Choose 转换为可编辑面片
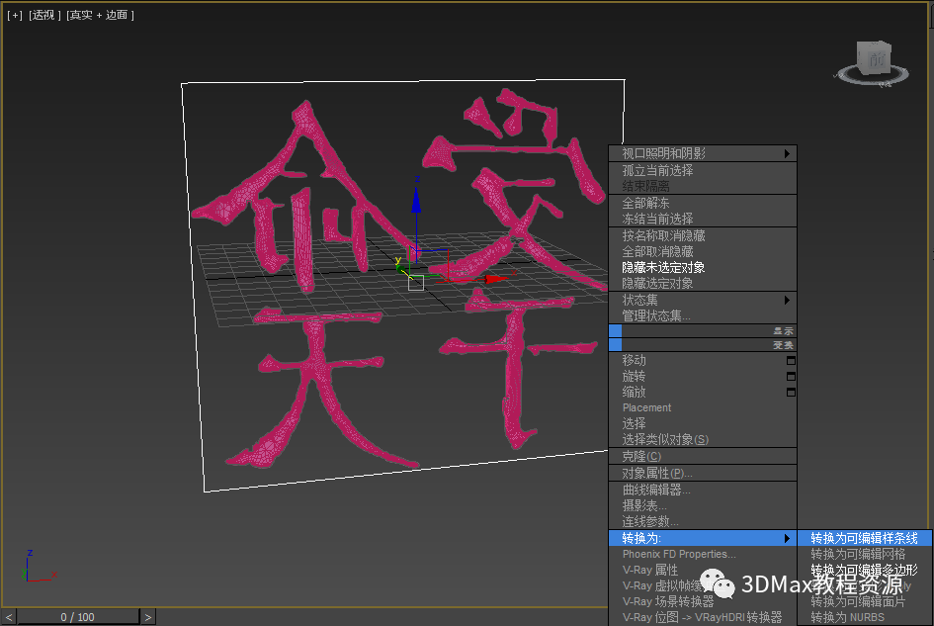The height and width of the screenshot is (626, 934). (x=858, y=602)
